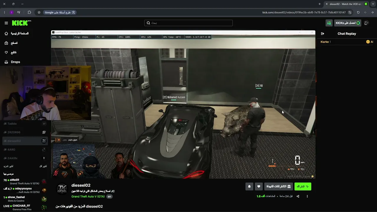Open dieseel02 channel in sidebar

(x=25, y=141)
